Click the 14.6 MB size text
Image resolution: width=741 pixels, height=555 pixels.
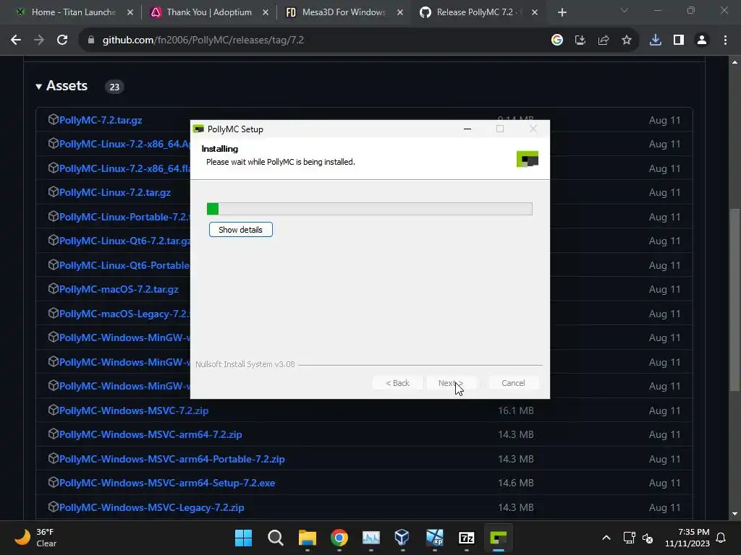click(515, 483)
